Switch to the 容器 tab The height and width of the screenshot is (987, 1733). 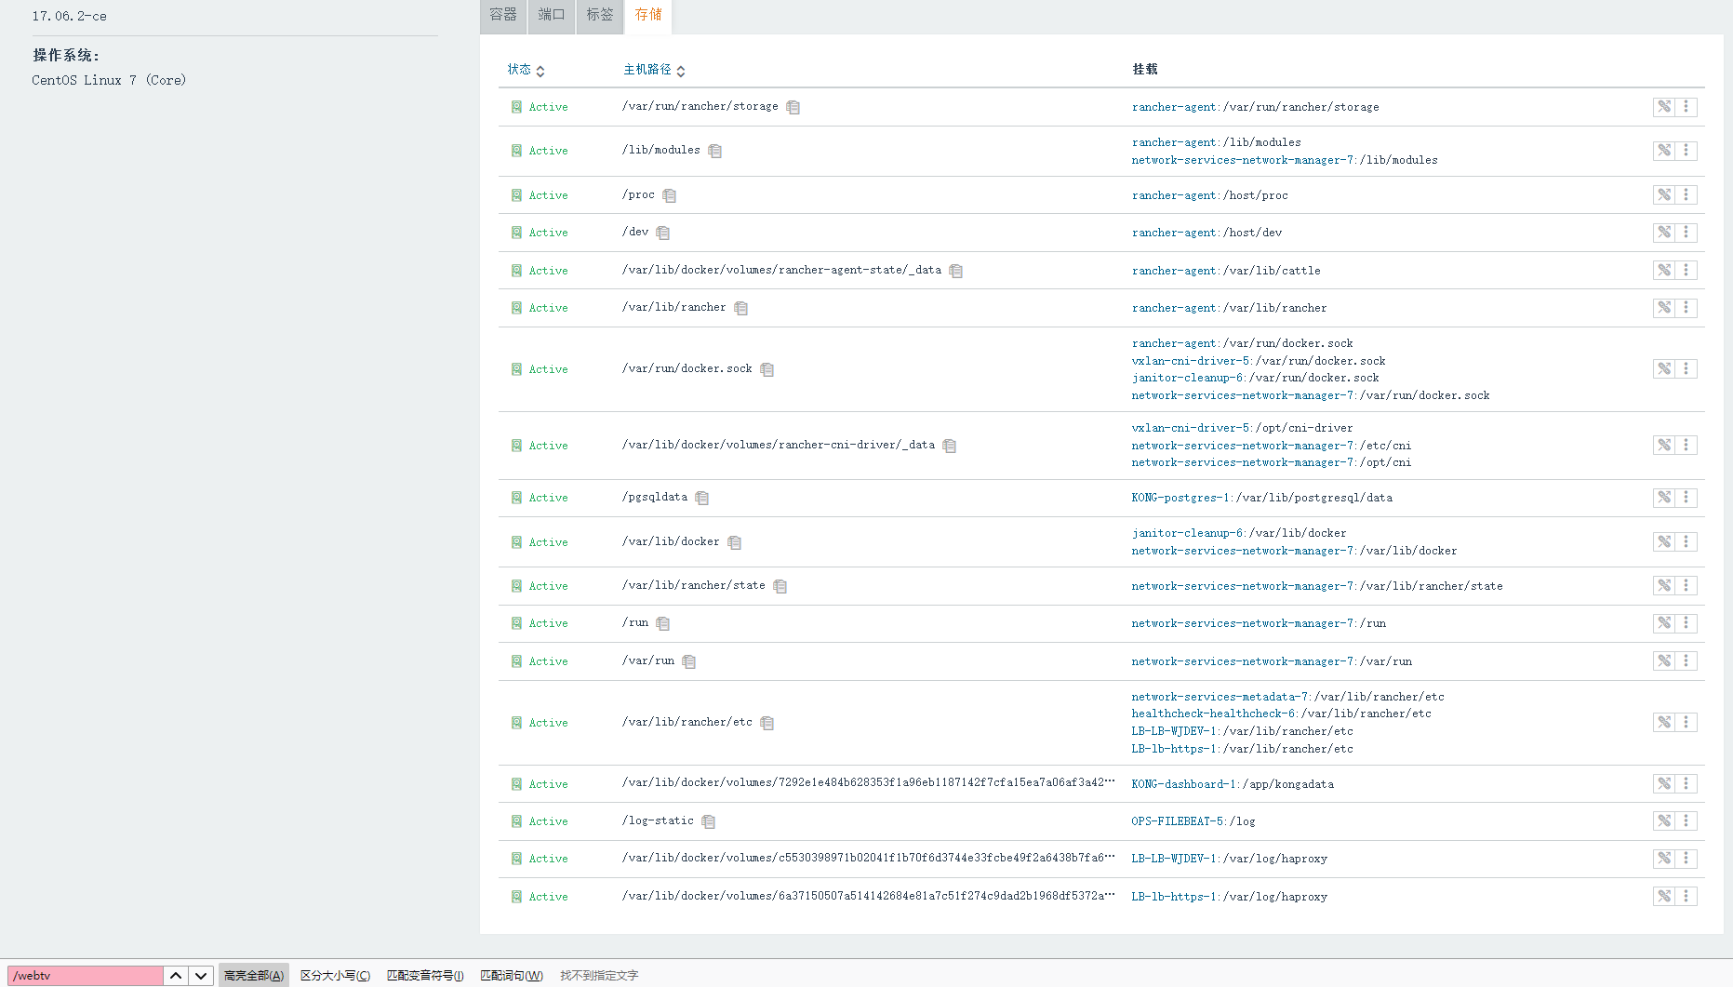coord(503,16)
